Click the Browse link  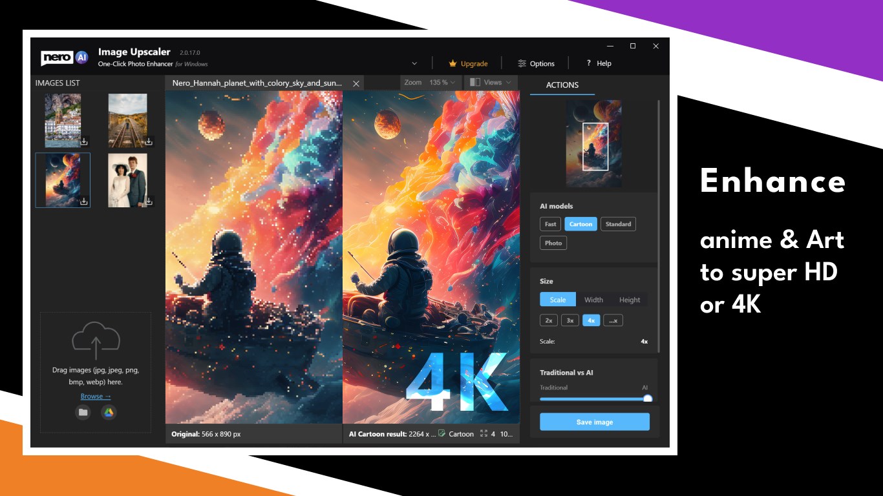point(96,396)
